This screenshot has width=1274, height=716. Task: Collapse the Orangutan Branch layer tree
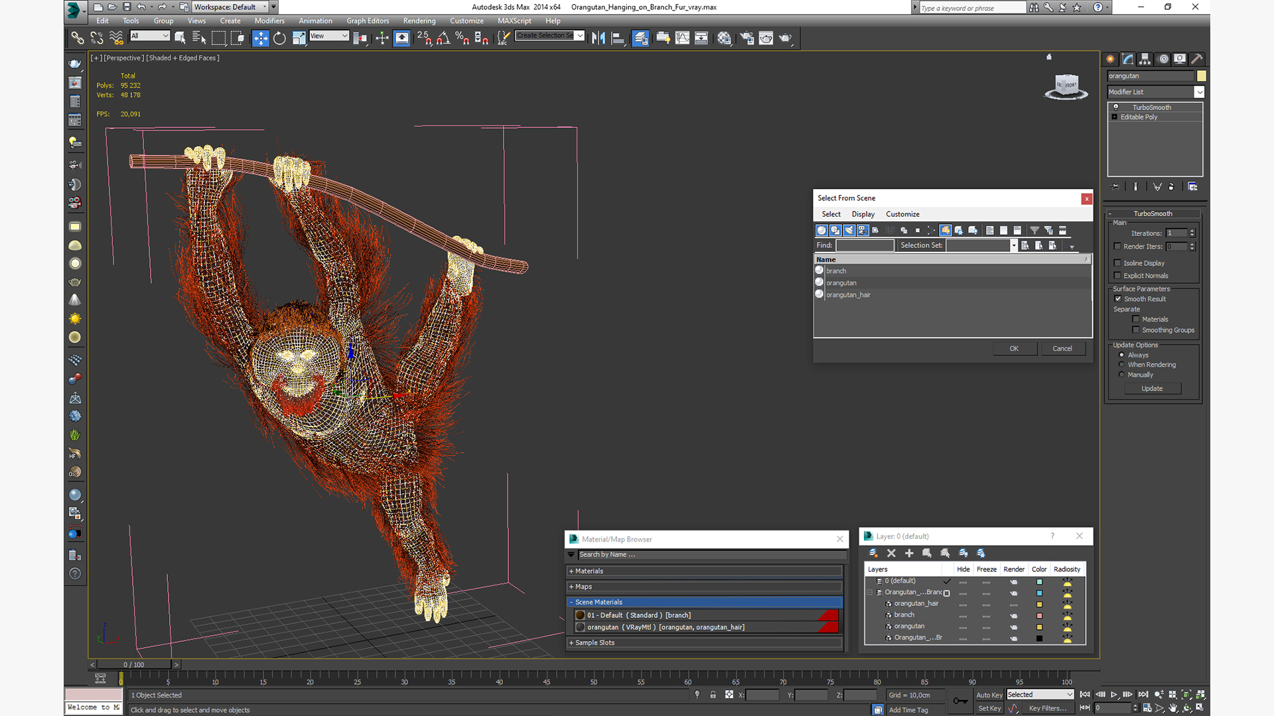[870, 592]
